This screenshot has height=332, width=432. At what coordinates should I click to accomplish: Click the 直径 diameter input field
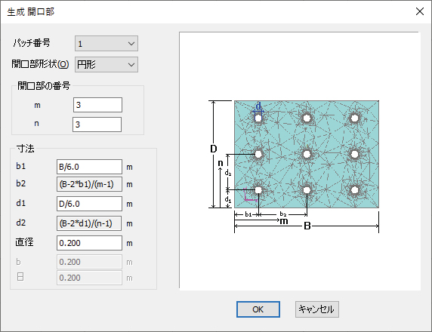coord(89,243)
